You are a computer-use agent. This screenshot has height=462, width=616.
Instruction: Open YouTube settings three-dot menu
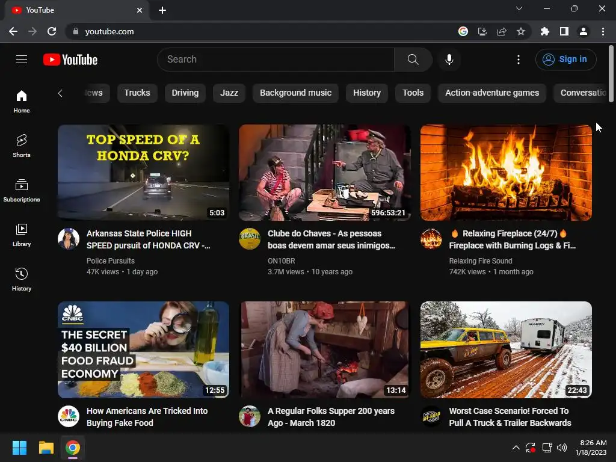519,60
